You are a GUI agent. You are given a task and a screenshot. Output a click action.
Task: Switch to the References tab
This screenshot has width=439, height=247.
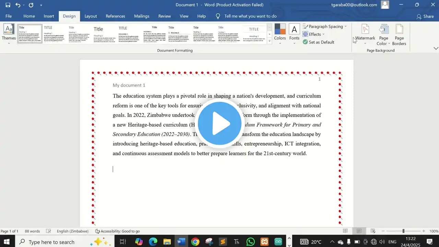[115, 16]
